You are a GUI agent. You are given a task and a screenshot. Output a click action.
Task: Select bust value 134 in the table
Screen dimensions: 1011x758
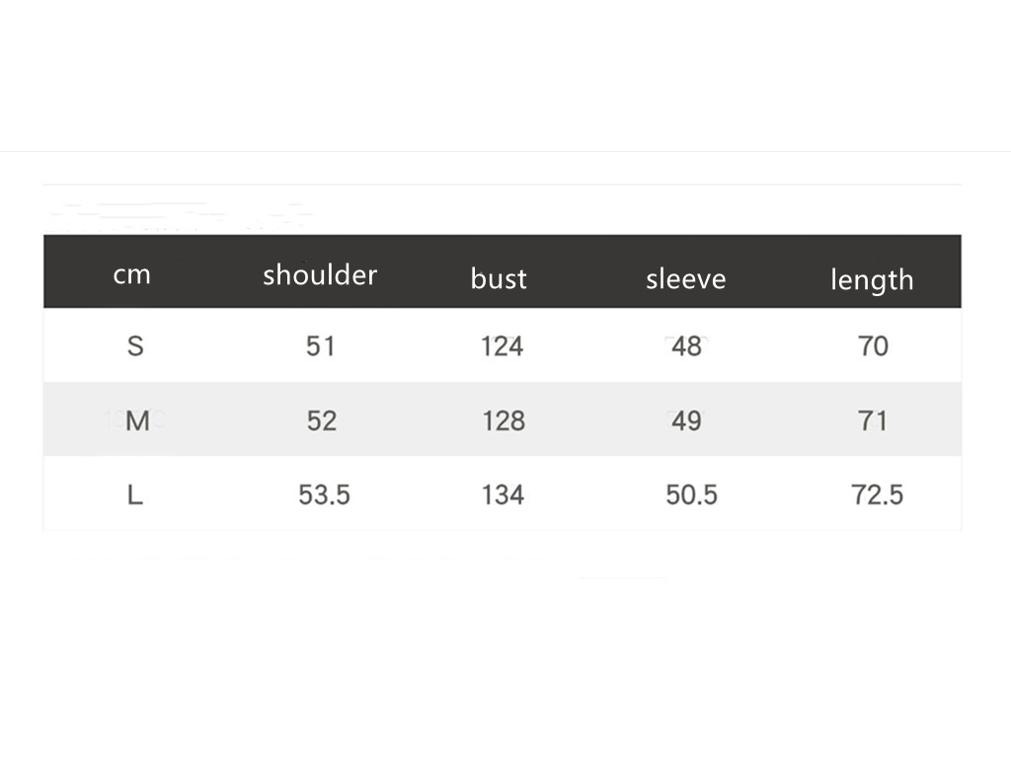503,494
